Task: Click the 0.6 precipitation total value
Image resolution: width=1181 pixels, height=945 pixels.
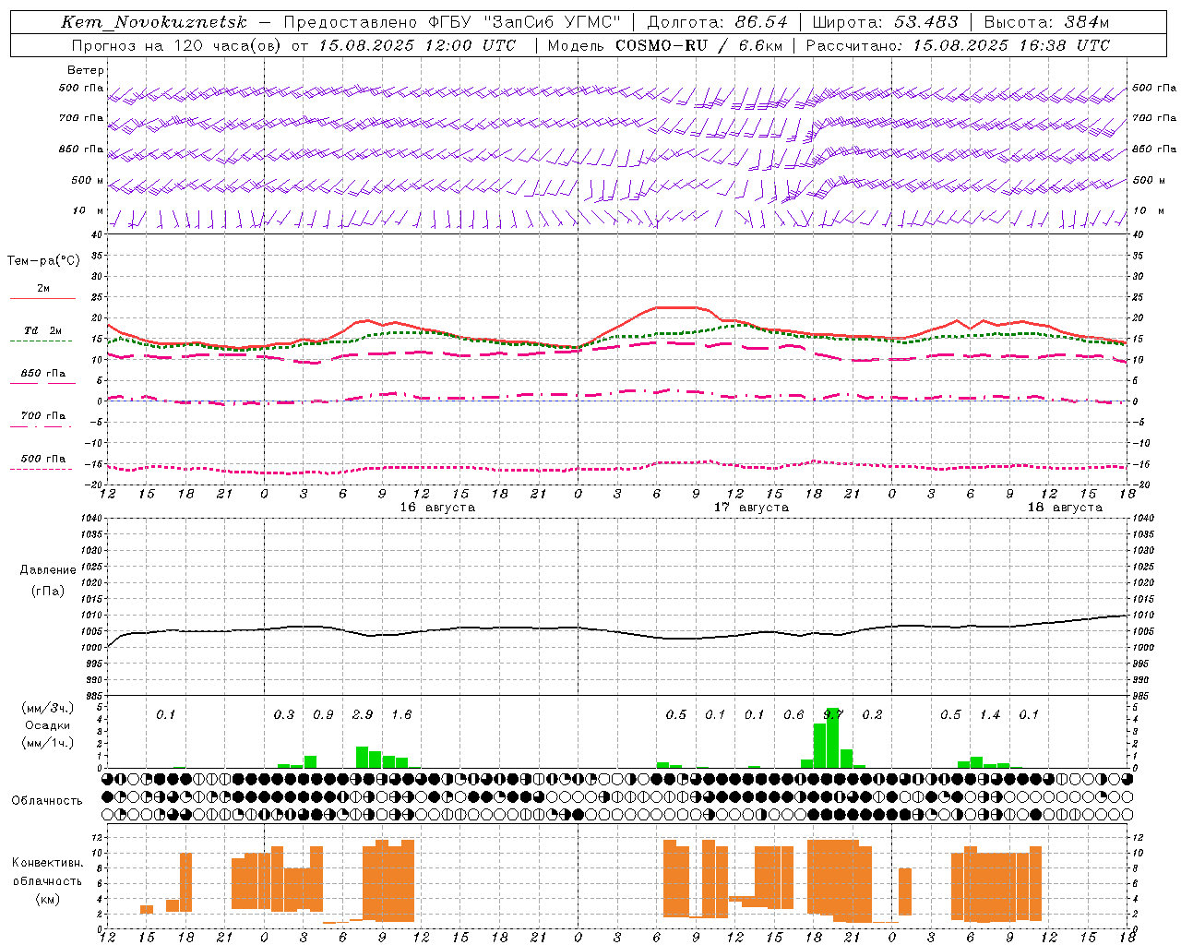Action: tap(793, 715)
